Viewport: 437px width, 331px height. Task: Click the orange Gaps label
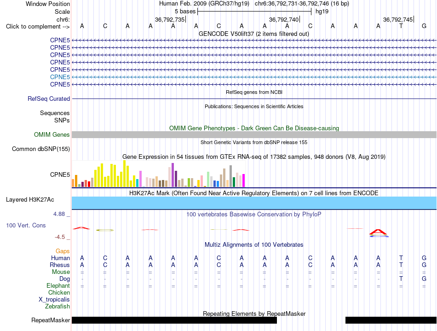(x=63, y=251)
